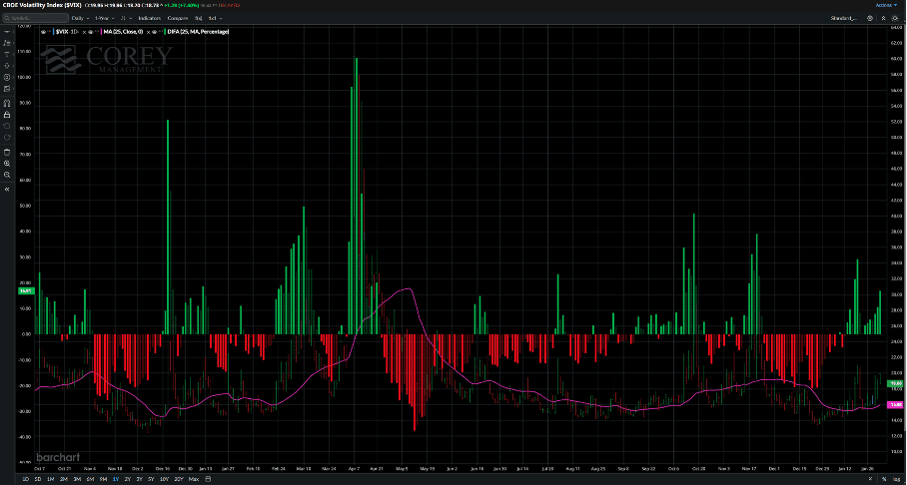Toggle fullscreen chart view

pos(883,19)
